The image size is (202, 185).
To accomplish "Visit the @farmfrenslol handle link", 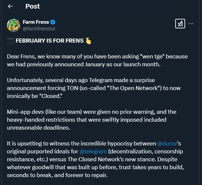I will pyautogui.click(x=39, y=29).
